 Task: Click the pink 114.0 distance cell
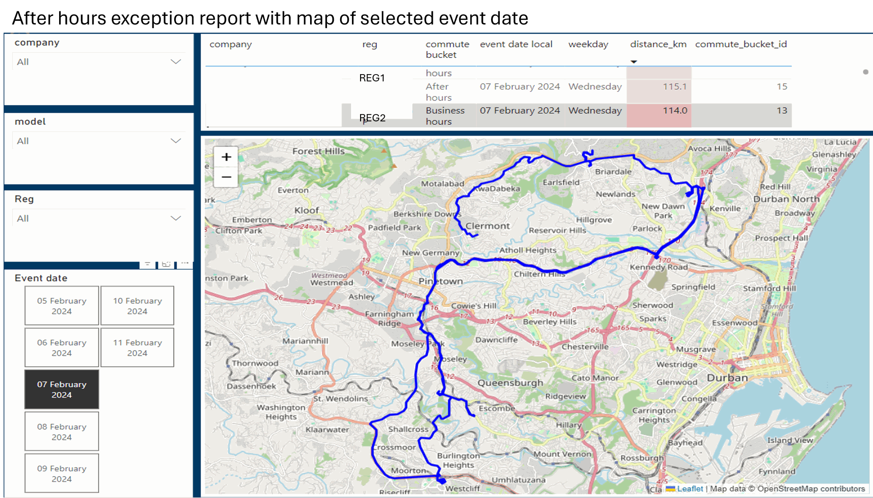pos(659,116)
